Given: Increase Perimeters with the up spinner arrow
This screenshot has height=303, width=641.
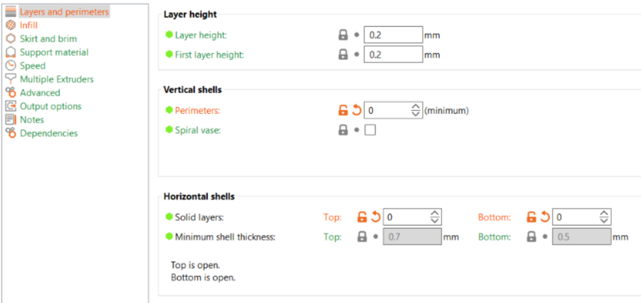Looking at the screenshot, I should (x=416, y=106).
